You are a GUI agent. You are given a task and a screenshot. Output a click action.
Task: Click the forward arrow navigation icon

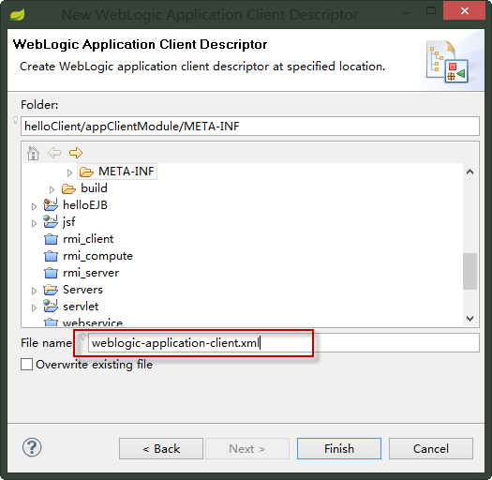[x=76, y=153]
